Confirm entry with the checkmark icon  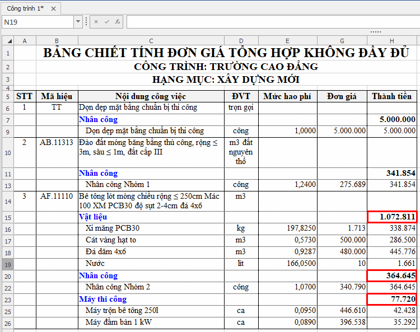tap(106, 22)
